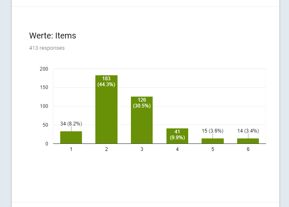The height and width of the screenshot is (207, 289).
Task: Click the x-axis label 4
Action: (x=177, y=149)
